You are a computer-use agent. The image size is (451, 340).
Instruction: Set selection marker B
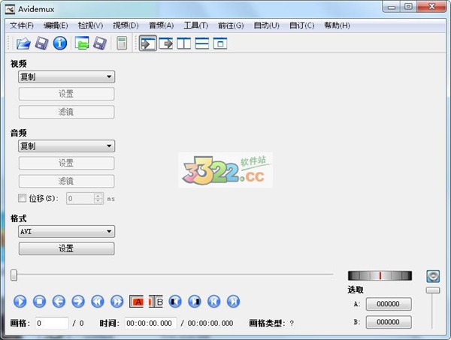pos(156,302)
